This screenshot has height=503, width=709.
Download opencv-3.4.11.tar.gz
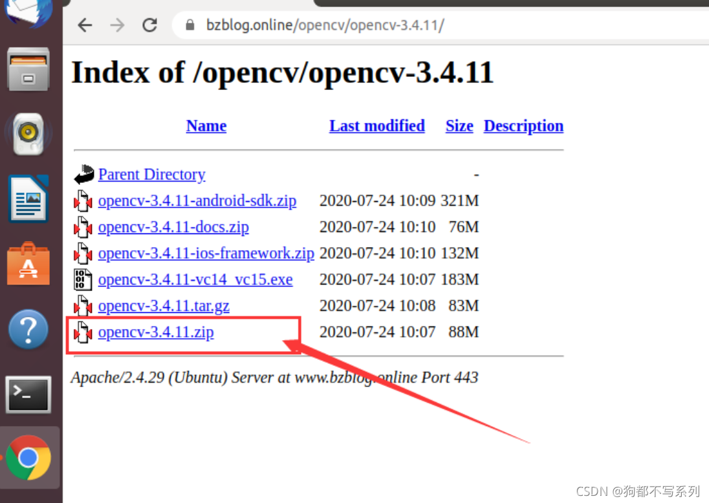(164, 306)
